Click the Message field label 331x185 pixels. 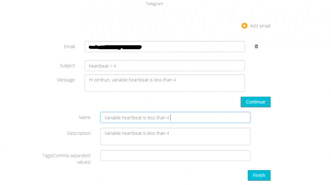coord(66,80)
